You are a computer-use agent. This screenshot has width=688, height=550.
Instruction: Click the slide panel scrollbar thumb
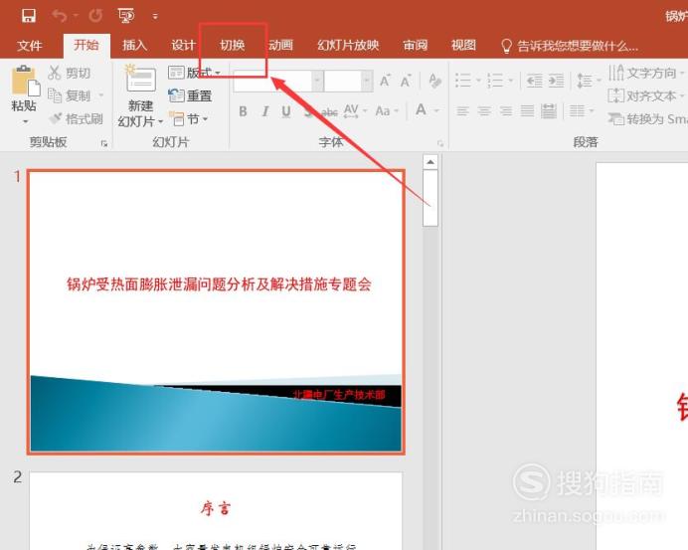click(430, 198)
